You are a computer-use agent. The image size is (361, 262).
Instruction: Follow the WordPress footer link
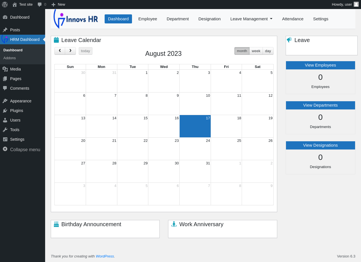click(105, 256)
